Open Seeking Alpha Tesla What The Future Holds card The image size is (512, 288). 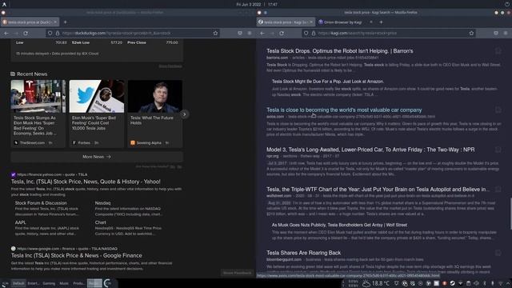[155, 114]
